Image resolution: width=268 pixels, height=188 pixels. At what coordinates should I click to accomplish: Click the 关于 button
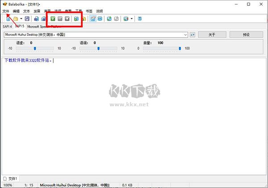[x=212, y=35]
